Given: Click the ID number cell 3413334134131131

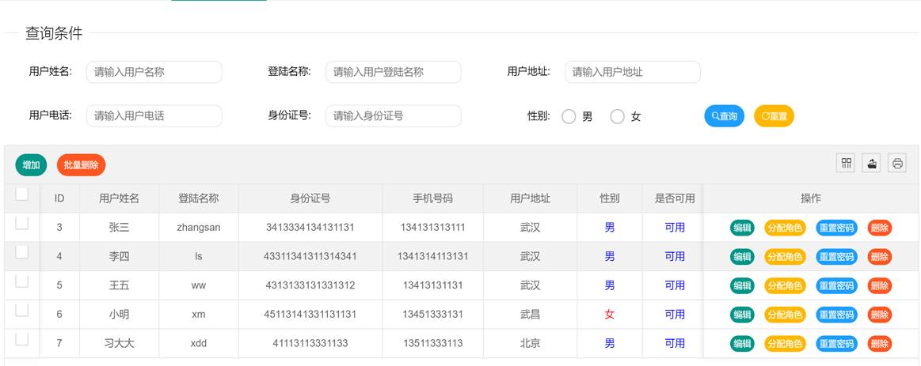Looking at the screenshot, I should [310, 228].
